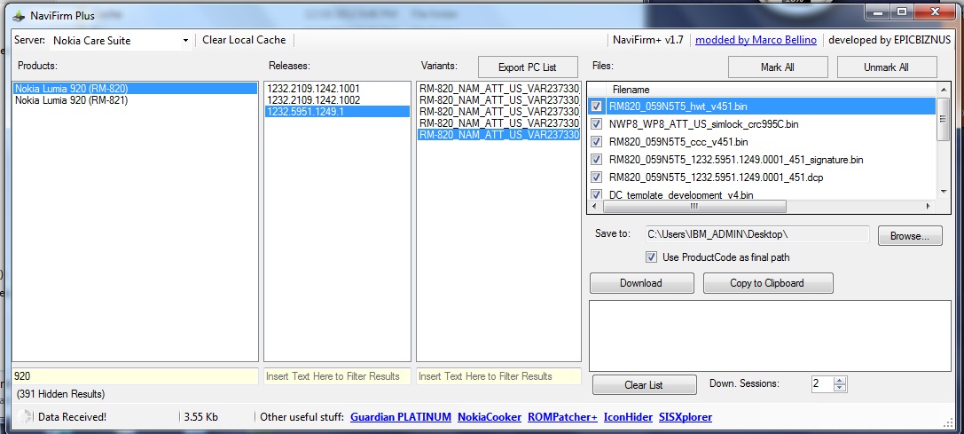Uncheck NWP8_WP8_ATT_US_simlock_crc995C.bin checkbox
The image size is (964, 434).
(596, 124)
